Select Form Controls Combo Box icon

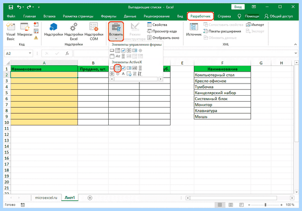point(118,50)
